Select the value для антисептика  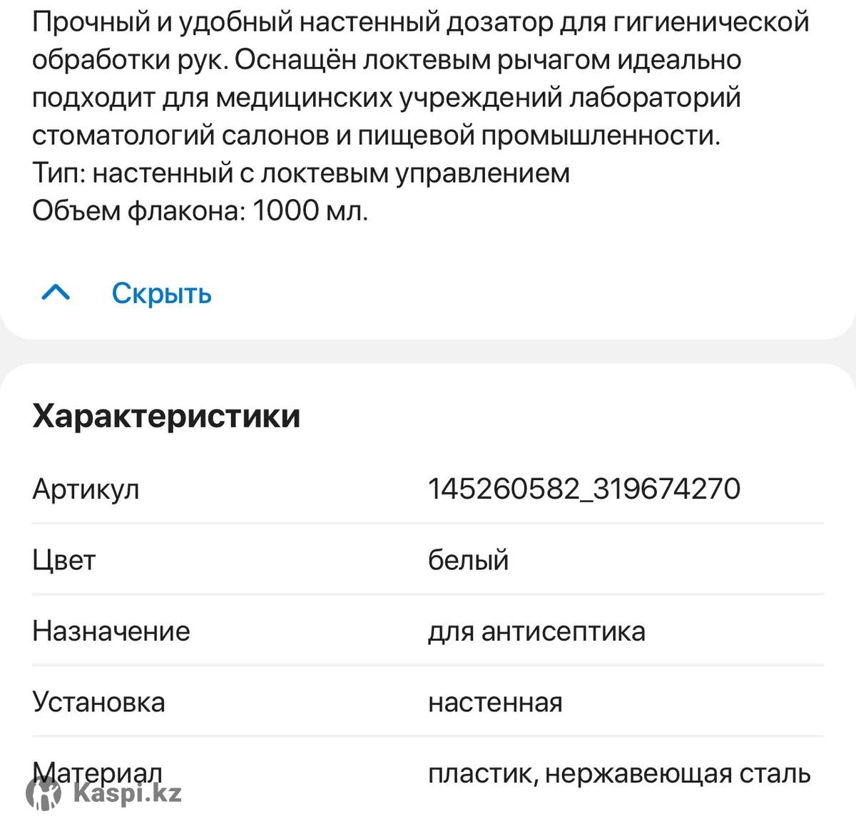[536, 631]
